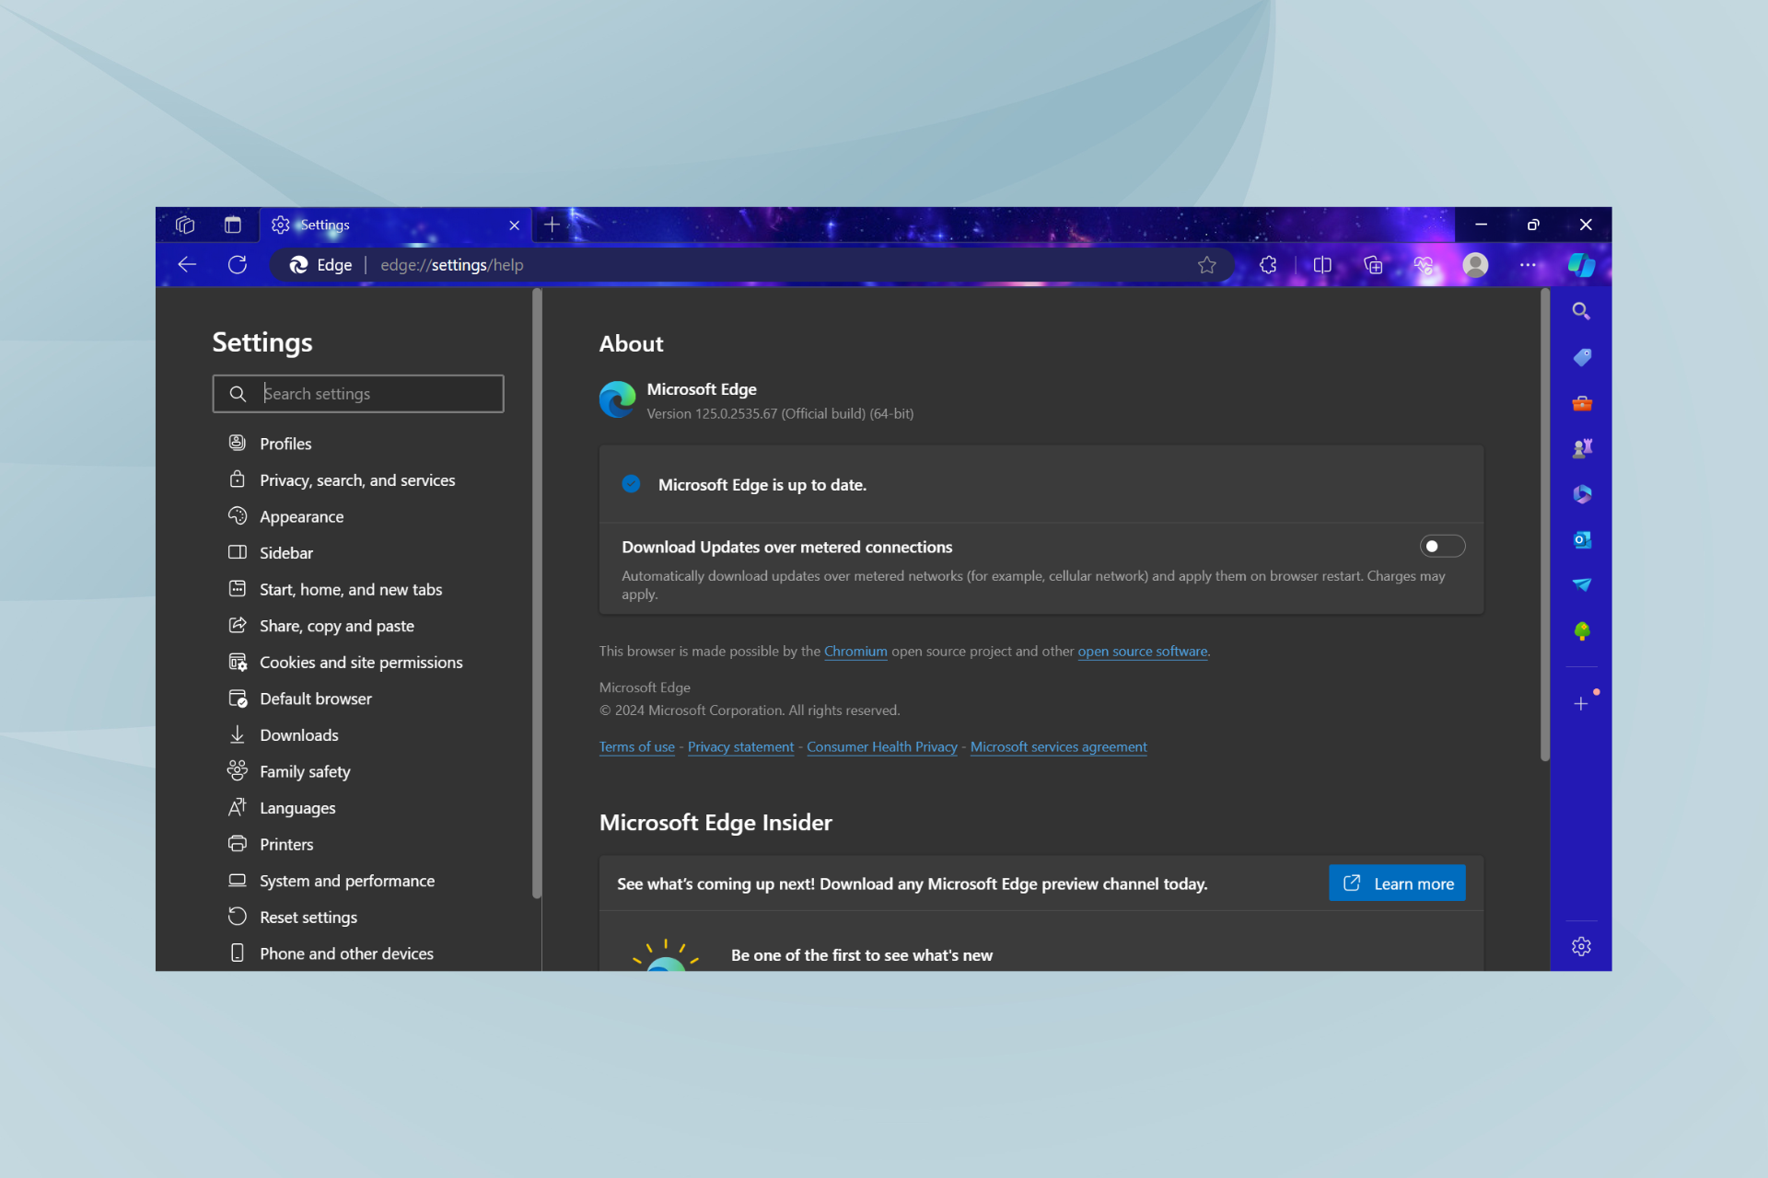Open sidebar Drop paper plane icon
1768x1178 pixels.
coord(1581,585)
